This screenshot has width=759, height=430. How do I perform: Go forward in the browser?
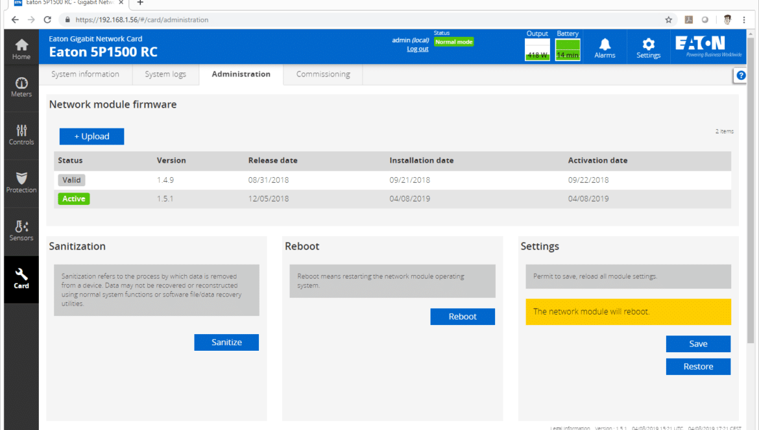point(31,20)
